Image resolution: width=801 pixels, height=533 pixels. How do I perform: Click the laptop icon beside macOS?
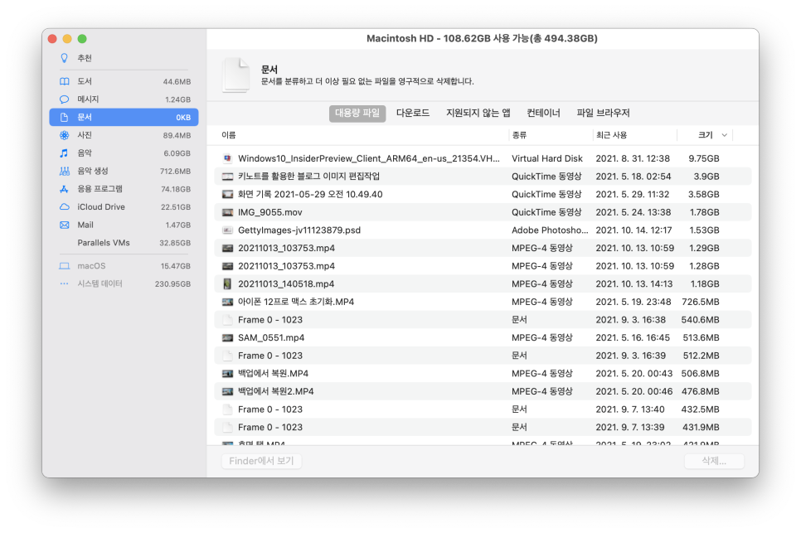click(65, 266)
